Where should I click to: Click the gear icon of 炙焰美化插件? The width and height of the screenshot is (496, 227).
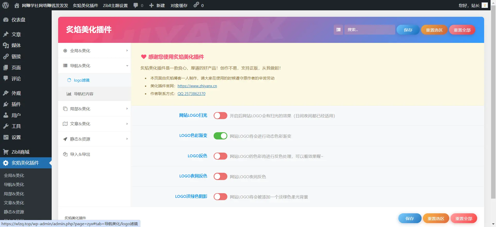(x=6, y=163)
